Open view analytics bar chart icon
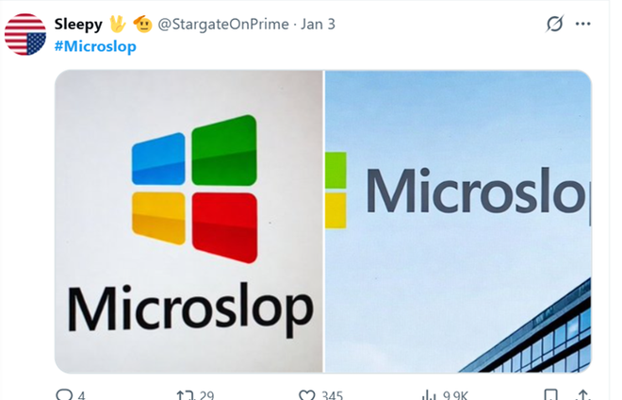 [x=428, y=394]
